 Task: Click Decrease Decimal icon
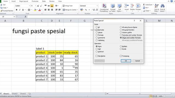click(x=97, y=10)
